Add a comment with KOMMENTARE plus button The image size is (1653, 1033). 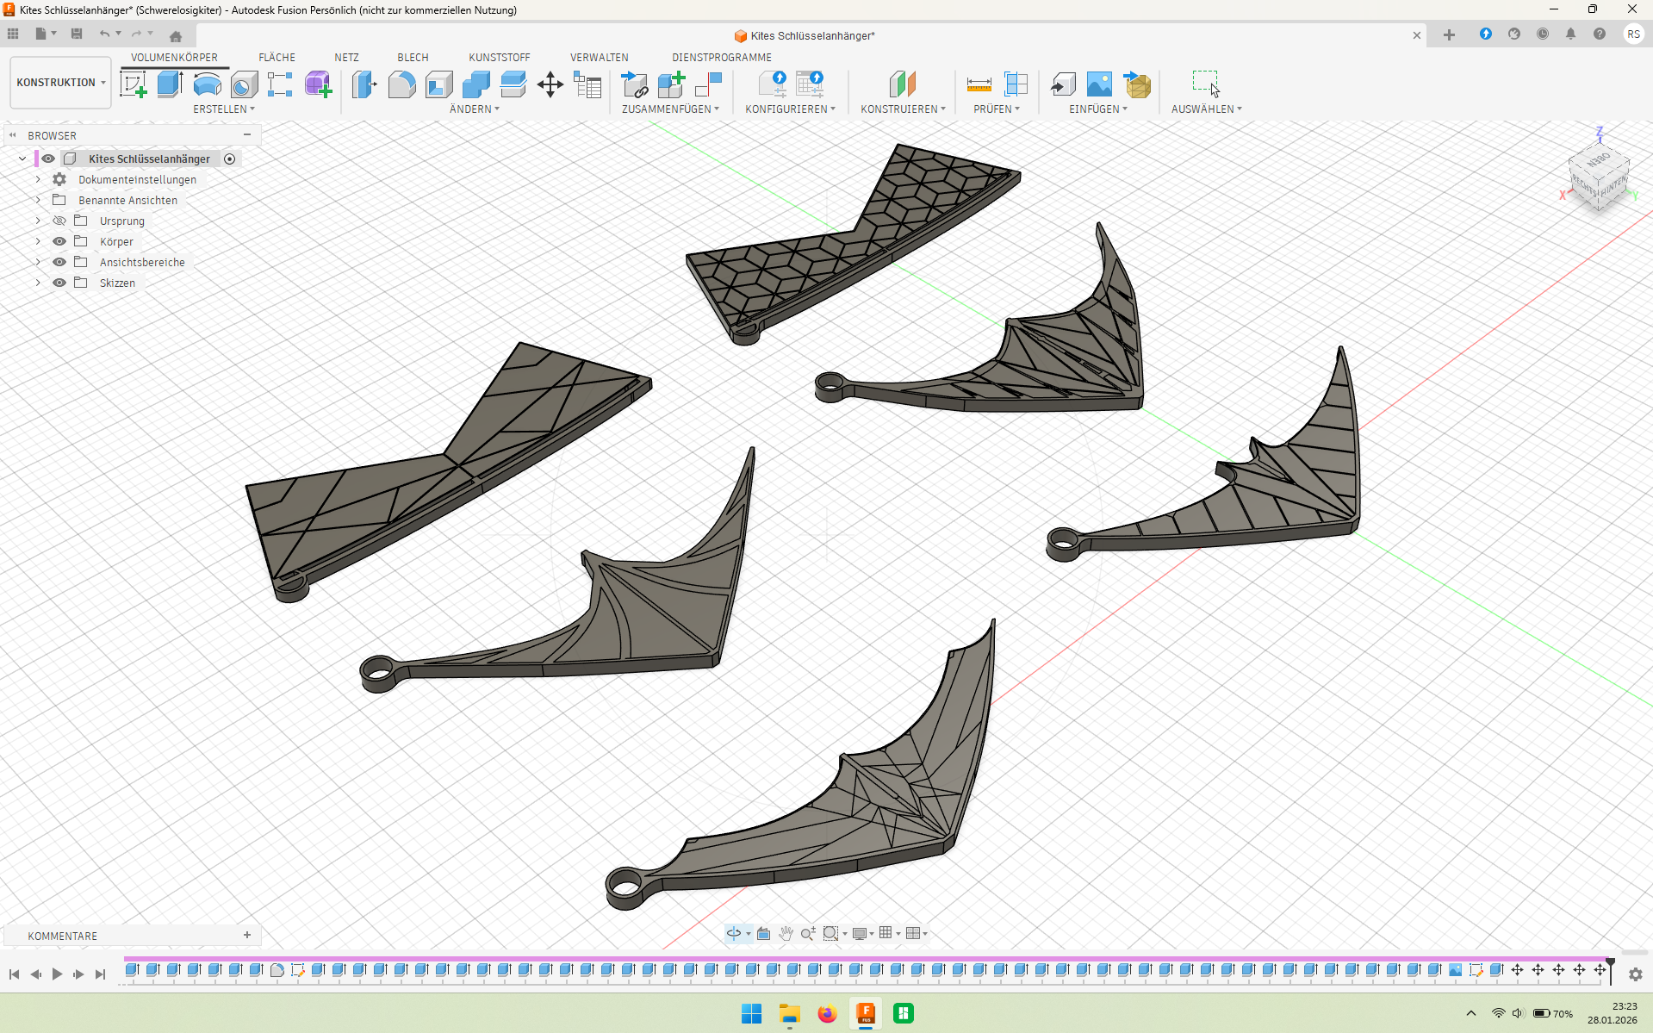(x=247, y=936)
